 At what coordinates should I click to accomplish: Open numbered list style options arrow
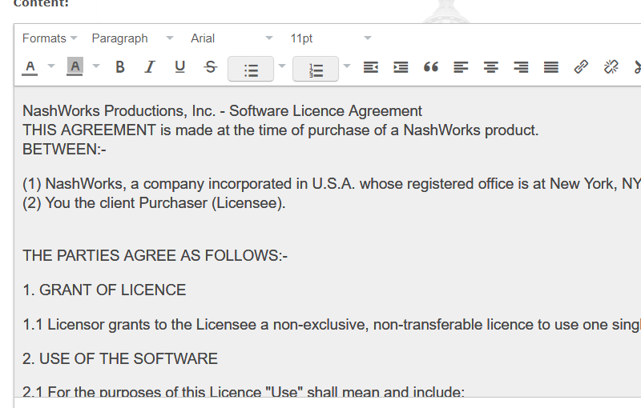click(x=347, y=66)
